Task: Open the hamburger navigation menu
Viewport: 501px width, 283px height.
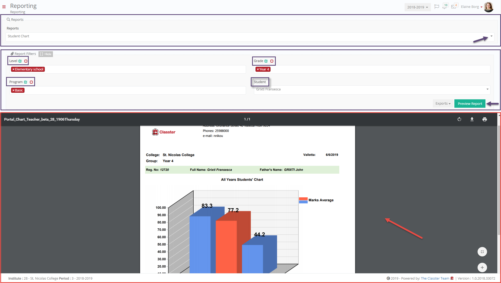Action: tap(4, 7)
